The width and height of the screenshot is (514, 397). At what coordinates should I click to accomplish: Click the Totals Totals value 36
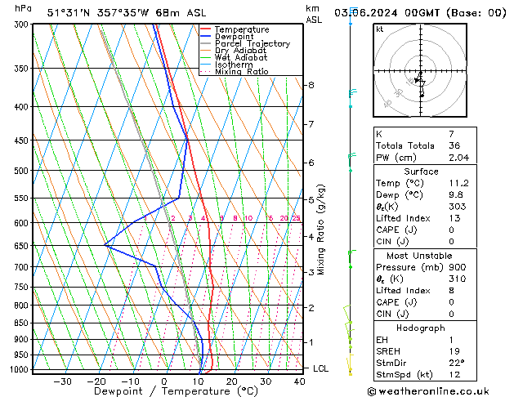(x=454, y=145)
